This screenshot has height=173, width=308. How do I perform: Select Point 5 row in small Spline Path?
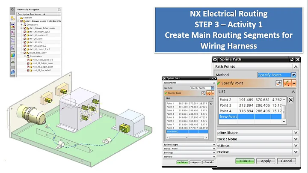[x=187, y=117]
